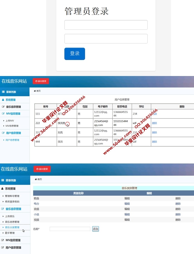Image resolution: width=194 pixels, height=254 pixels.
Task: Delete the 小说 category
Action: 178,214
